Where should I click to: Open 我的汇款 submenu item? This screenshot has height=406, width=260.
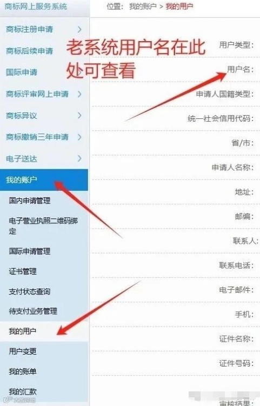click(x=23, y=391)
